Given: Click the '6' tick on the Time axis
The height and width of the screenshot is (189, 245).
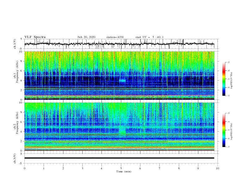Looking at the screenshot, I should (x=140, y=168).
